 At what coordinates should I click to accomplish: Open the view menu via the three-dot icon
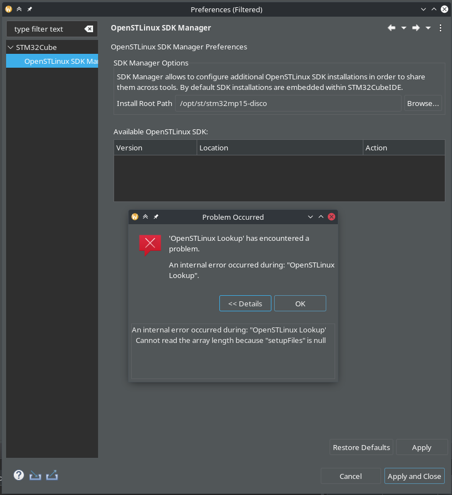click(x=440, y=27)
